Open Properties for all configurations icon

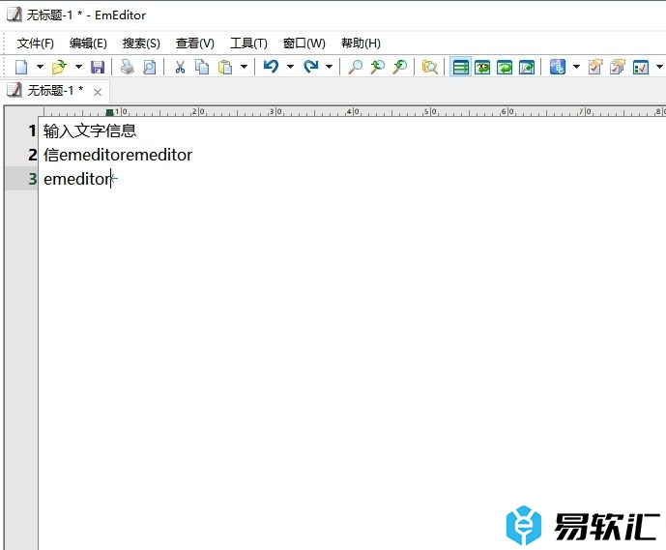pyautogui.click(x=617, y=67)
